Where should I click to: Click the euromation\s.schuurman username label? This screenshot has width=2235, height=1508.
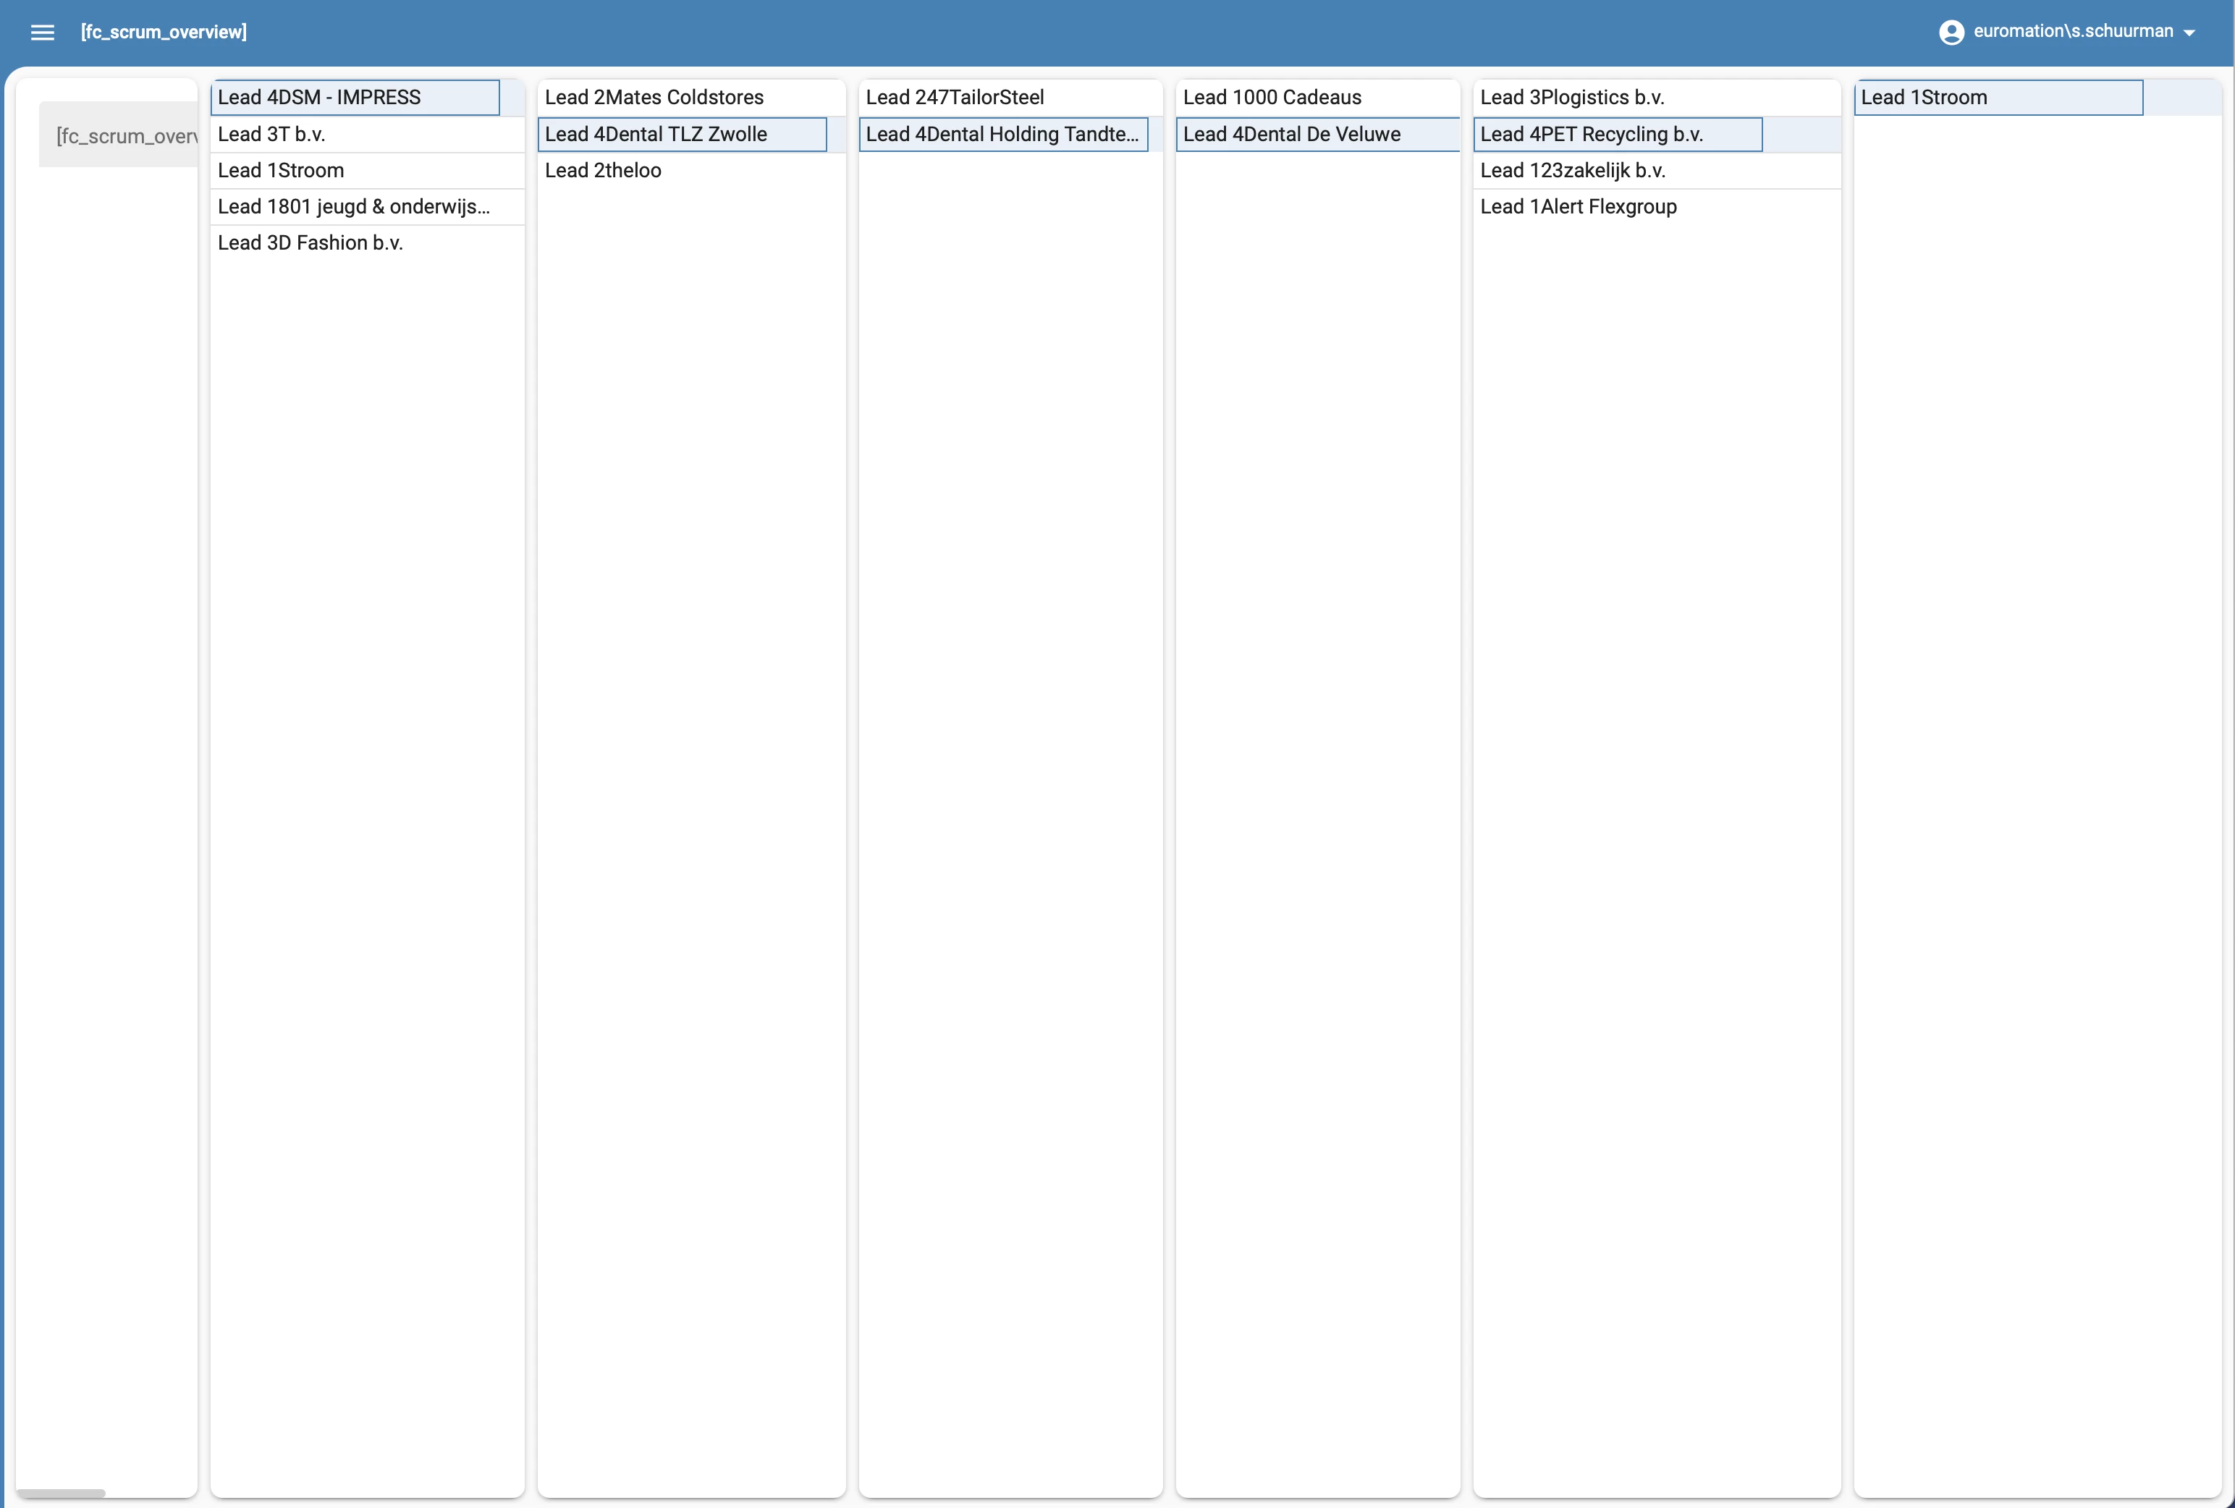click(x=2072, y=31)
